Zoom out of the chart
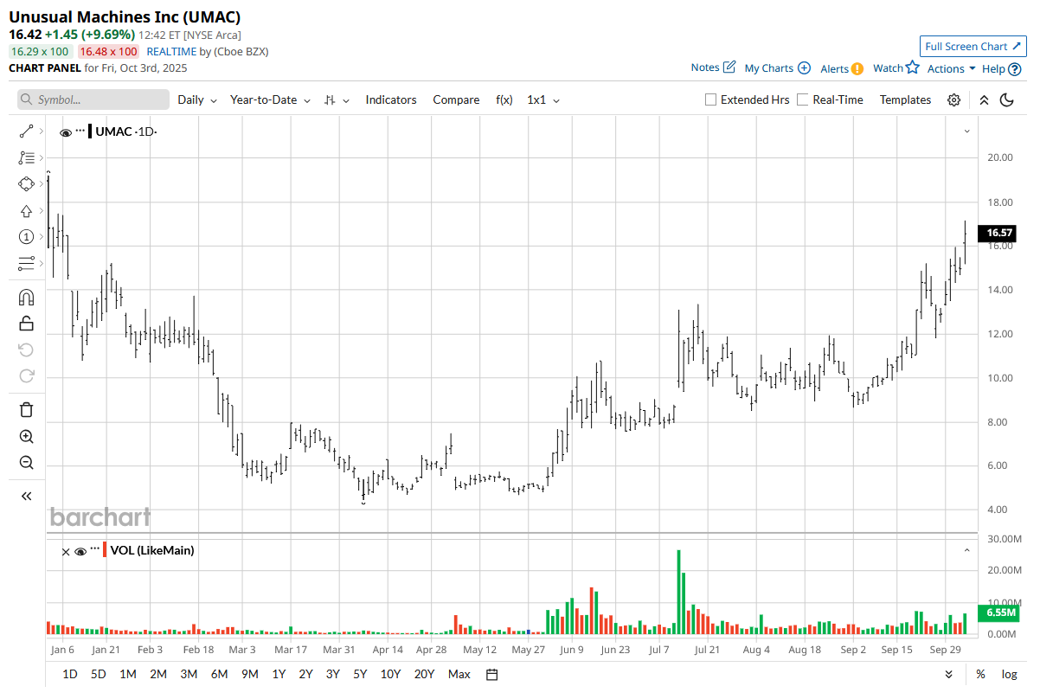 [x=26, y=463]
